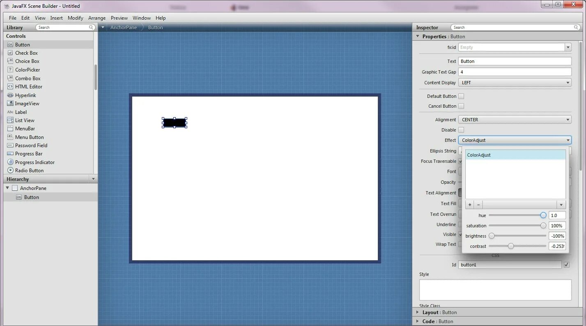
Task: Choose the Hyperlink control icon
Action: point(10,95)
